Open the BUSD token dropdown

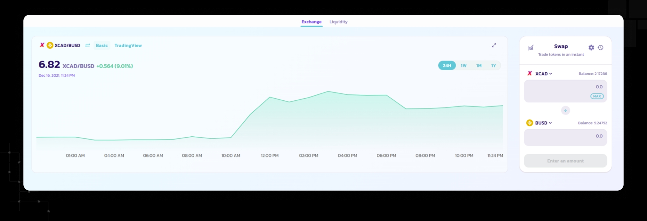(543, 123)
